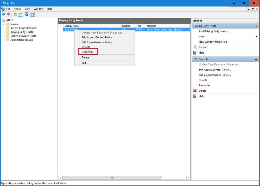
Task: Select Application Groups in the tree
Action: pyautogui.click(x=22, y=40)
